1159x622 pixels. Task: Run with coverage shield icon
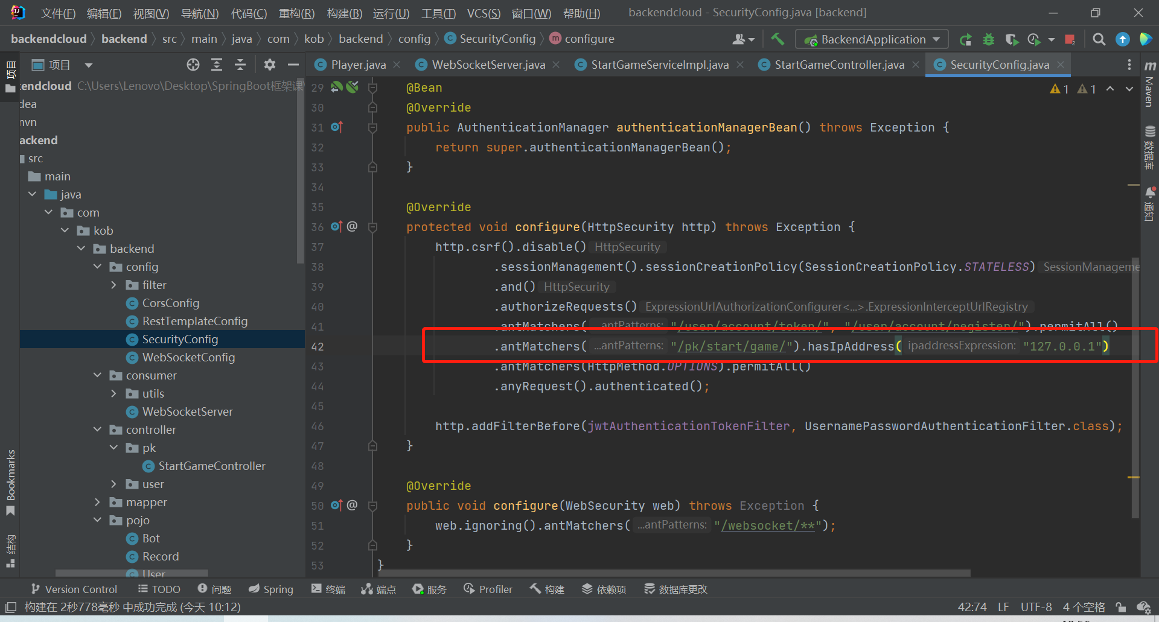click(x=1012, y=39)
